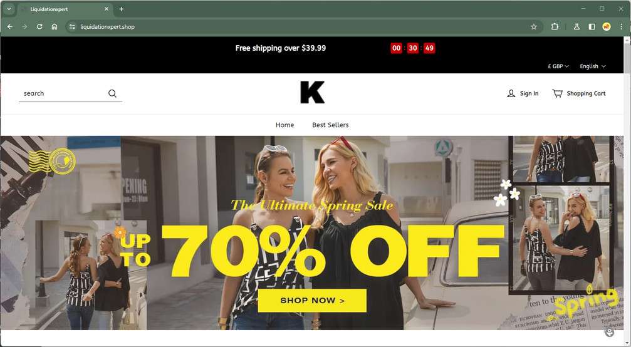
Task: Click the search magnifier icon
Action: [x=112, y=93]
